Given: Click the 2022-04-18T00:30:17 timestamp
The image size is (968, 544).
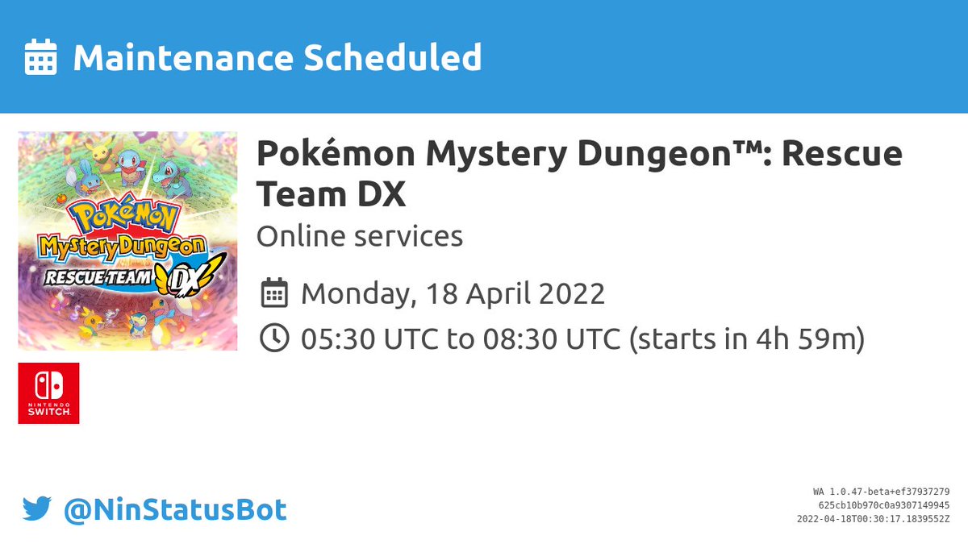Looking at the screenshot, I should click(872, 517).
